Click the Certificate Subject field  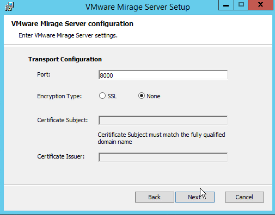pyautogui.click(x=163, y=121)
